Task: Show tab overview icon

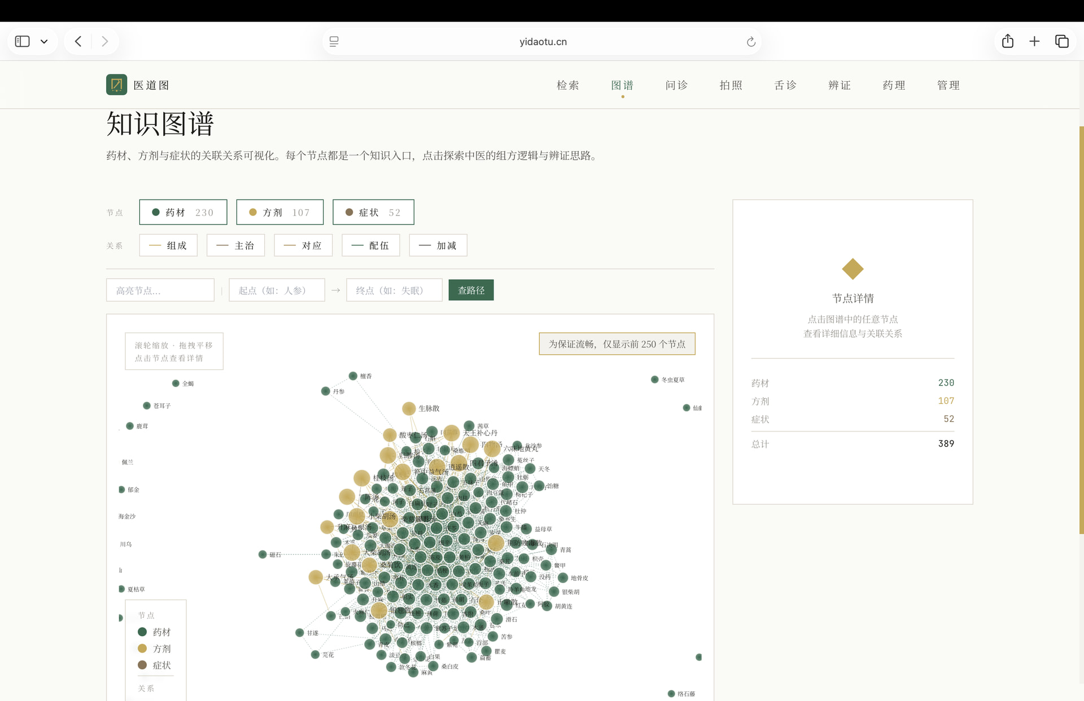Action: pos(1062,41)
